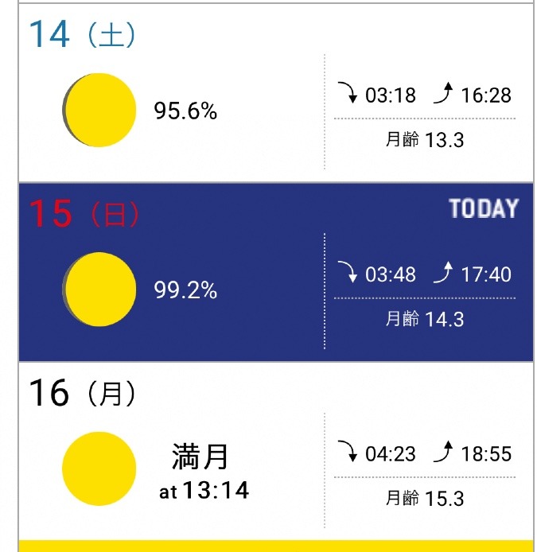Tap the at 13:14 full moon time

[204, 490]
